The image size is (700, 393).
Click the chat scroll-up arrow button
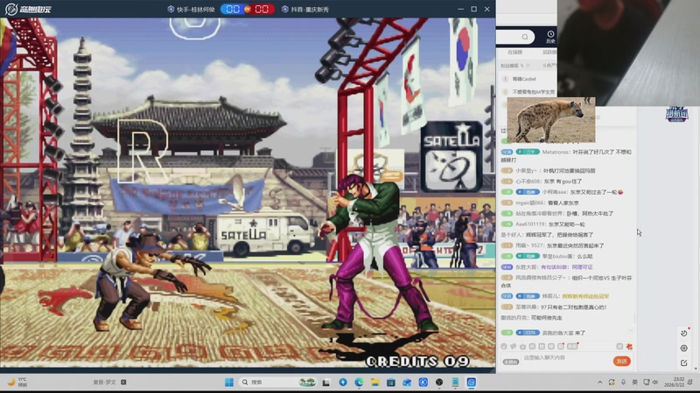pyautogui.click(x=631, y=331)
